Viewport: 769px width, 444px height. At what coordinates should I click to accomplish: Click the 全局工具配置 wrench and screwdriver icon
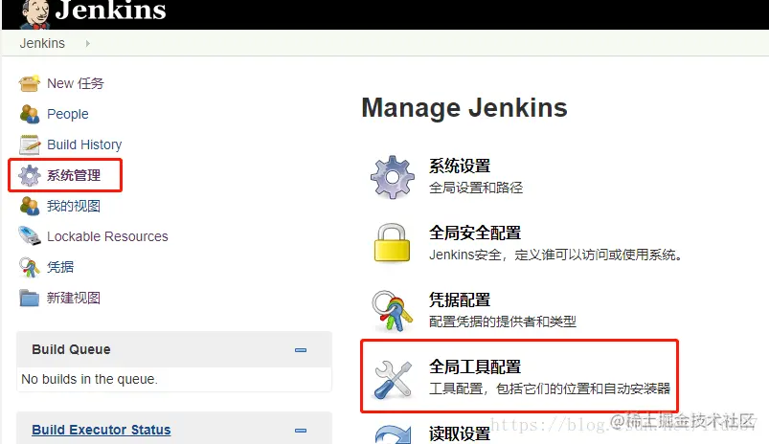393,379
